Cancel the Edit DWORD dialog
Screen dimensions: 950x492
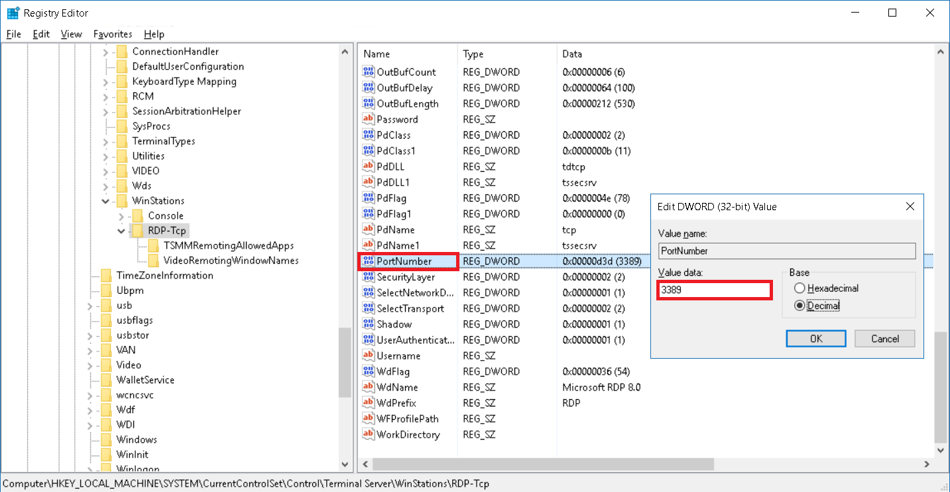click(884, 339)
